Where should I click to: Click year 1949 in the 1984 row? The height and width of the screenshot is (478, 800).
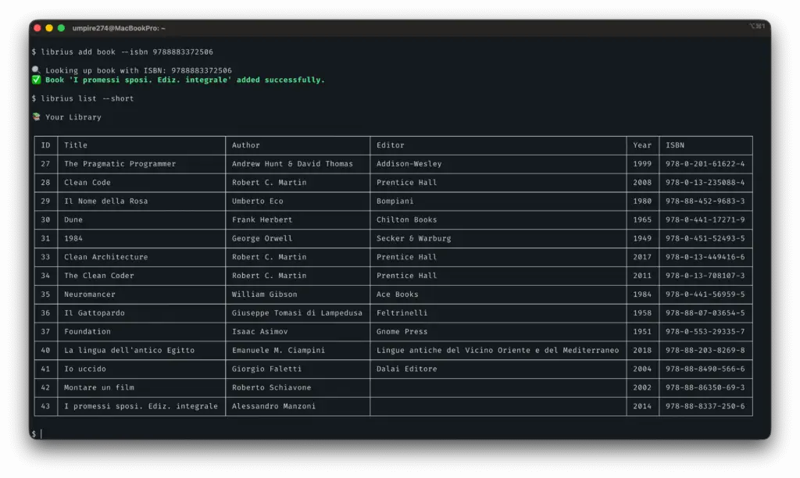coord(642,238)
